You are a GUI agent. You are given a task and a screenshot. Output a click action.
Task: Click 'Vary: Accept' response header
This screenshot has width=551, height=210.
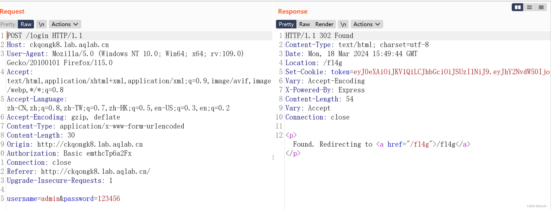click(x=308, y=108)
